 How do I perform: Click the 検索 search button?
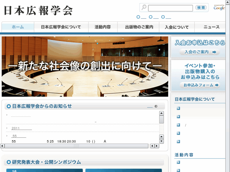(x=201, y=8)
